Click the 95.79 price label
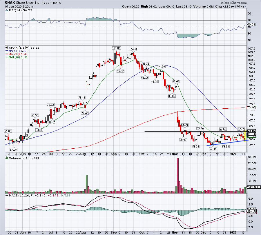The height and width of the screenshot is (235, 261). coord(146,64)
